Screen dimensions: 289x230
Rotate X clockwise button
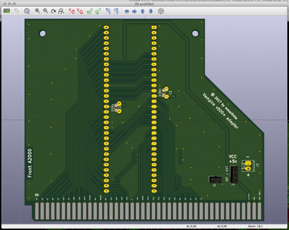click(72, 11)
